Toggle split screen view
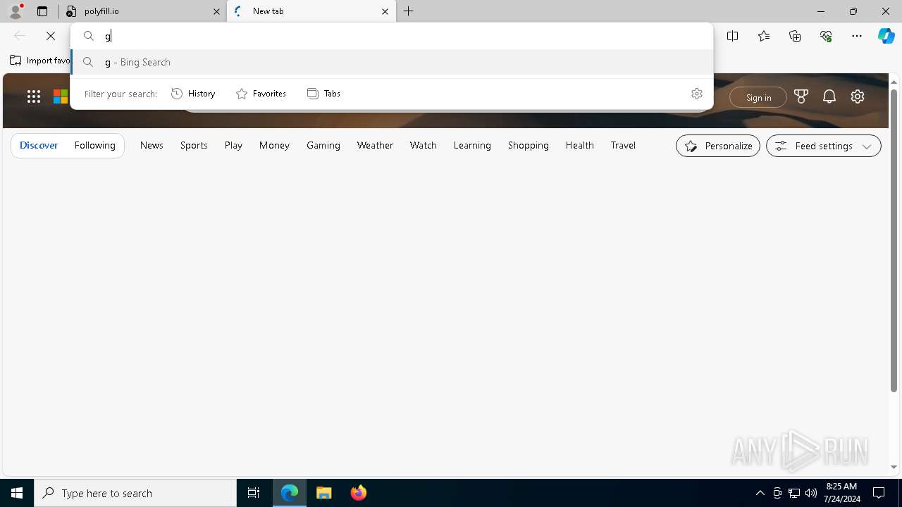Screen dimensions: 902x507 pyautogui.click(x=732, y=36)
